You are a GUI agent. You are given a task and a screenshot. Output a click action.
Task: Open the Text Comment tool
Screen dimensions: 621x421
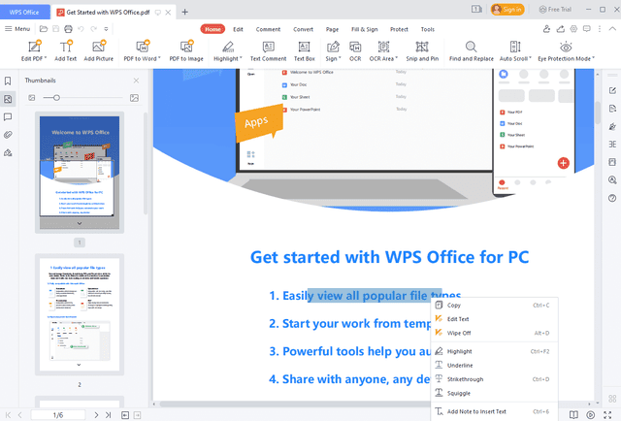268,46
